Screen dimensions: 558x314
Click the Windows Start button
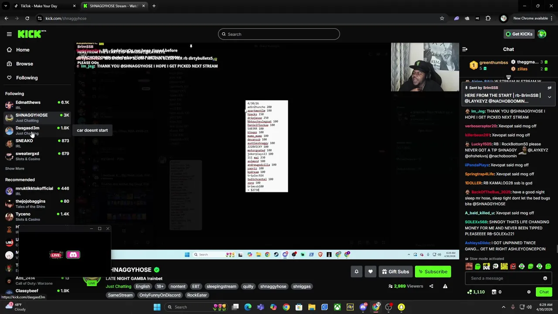157,307
